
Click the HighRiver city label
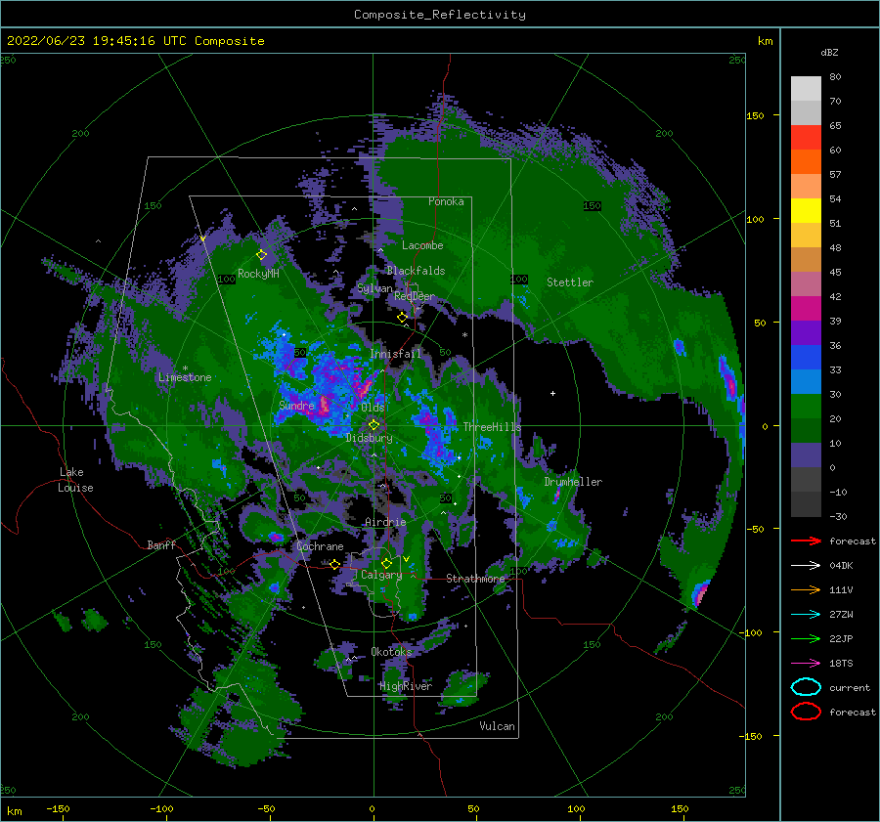(x=406, y=686)
